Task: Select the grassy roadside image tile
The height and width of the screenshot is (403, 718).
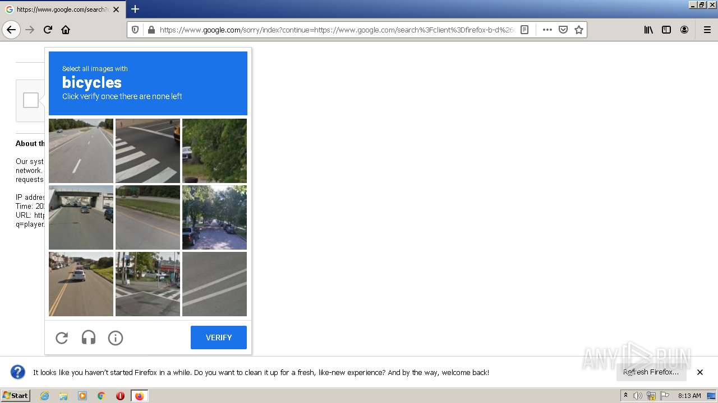Action: coord(148,217)
